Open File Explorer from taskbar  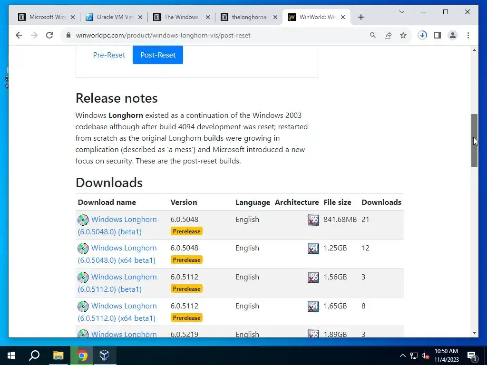pyautogui.click(x=58, y=355)
